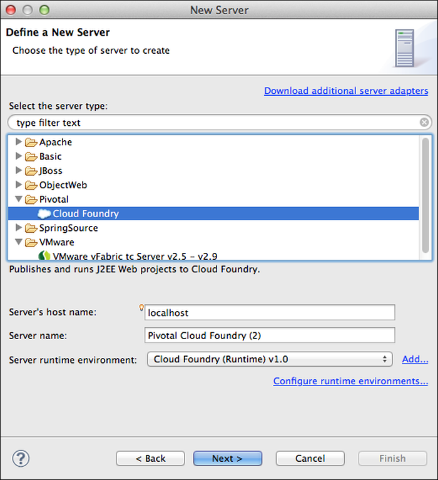Collapse the VMware tree node
The width and height of the screenshot is (438, 480).
18,242
